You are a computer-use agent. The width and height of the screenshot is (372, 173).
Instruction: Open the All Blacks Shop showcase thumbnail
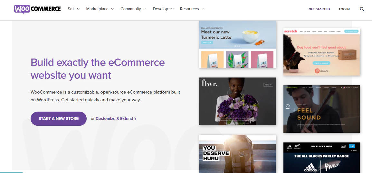coord(321,158)
